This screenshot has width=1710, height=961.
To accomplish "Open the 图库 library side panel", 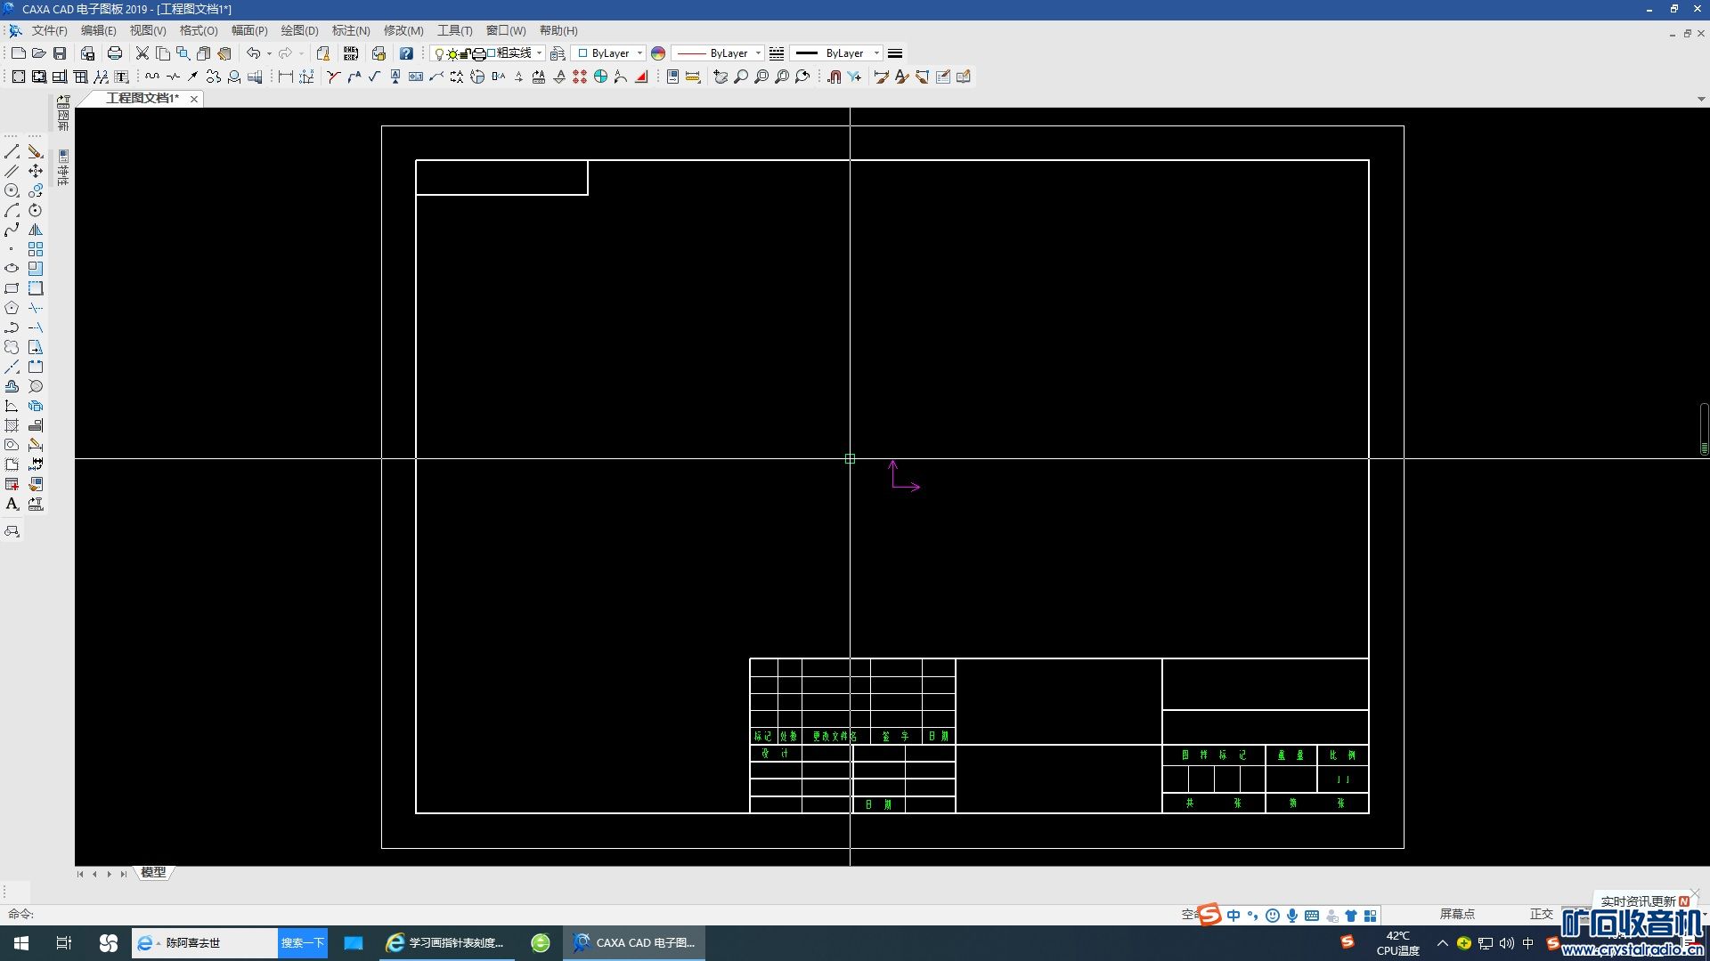I will 63,114.
